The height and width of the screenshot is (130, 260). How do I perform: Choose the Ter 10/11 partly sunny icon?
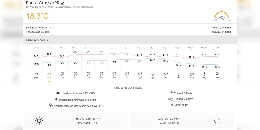217,74
